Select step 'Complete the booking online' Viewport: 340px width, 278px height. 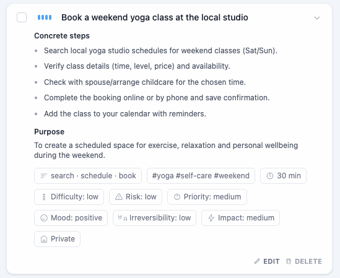click(157, 98)
